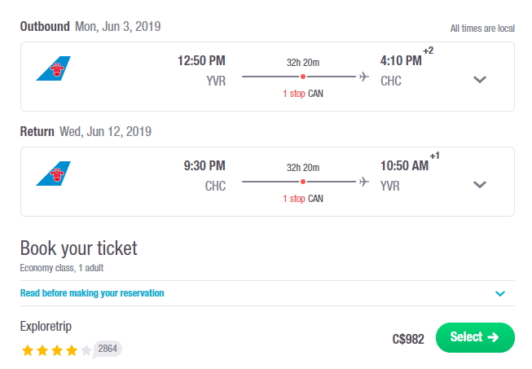The image size is (532, 369).
Task: Click the 1 stop CAN label on return
Action: pos(303,199)
